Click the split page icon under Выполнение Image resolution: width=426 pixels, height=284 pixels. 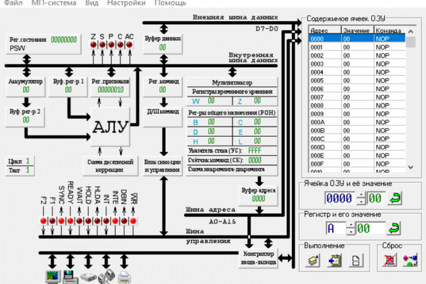coord(356,260)
